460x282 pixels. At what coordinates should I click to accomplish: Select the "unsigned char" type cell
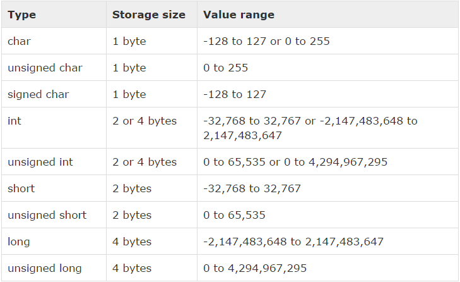(45, 68)
